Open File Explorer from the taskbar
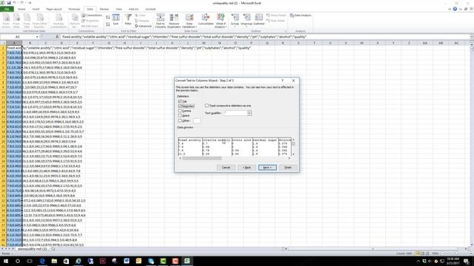Image resolution: width=474 pixels, height=266 pixels. [x=54, y=261]
